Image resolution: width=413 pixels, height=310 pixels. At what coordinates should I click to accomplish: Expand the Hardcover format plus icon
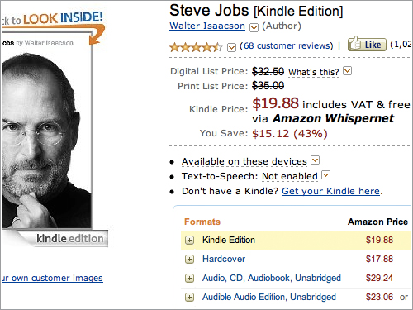click(189, 260)
